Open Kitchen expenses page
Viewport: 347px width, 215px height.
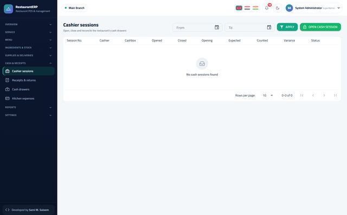pyautogui.click(x=29, y=98)
